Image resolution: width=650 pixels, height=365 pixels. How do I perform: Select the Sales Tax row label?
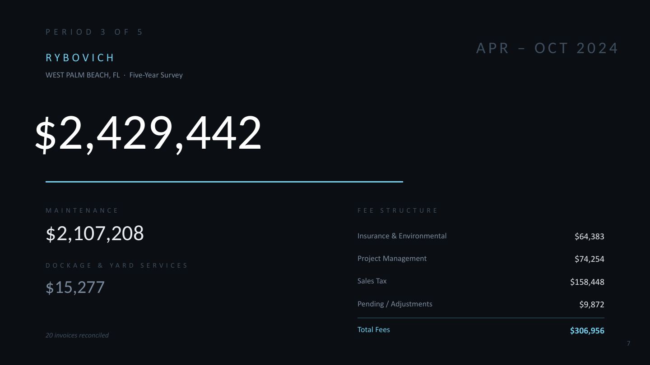[372, 281]
